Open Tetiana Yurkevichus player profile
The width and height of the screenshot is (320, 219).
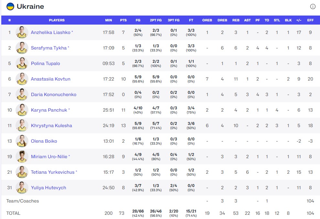pyautogui.click(x=53, y=172)
